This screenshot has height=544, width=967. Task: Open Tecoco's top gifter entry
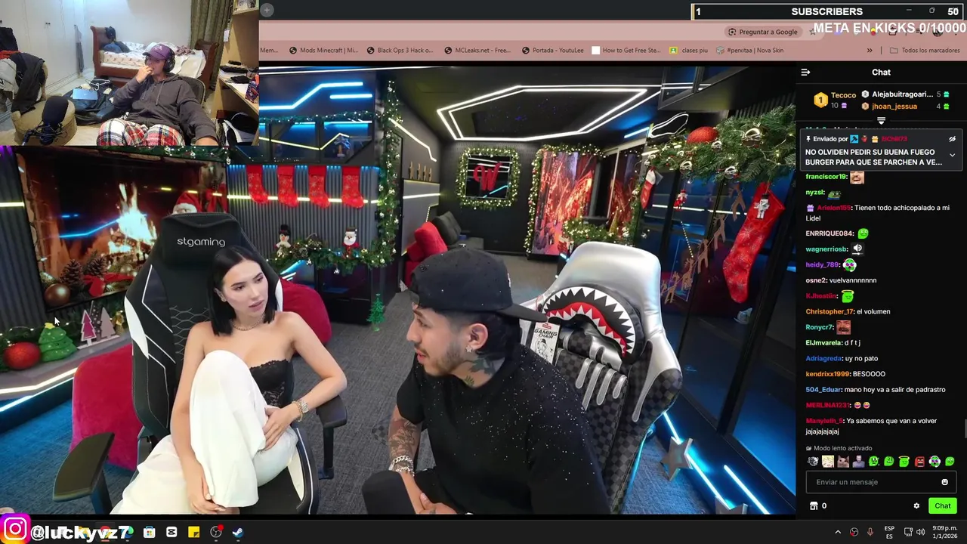point(834,100)
